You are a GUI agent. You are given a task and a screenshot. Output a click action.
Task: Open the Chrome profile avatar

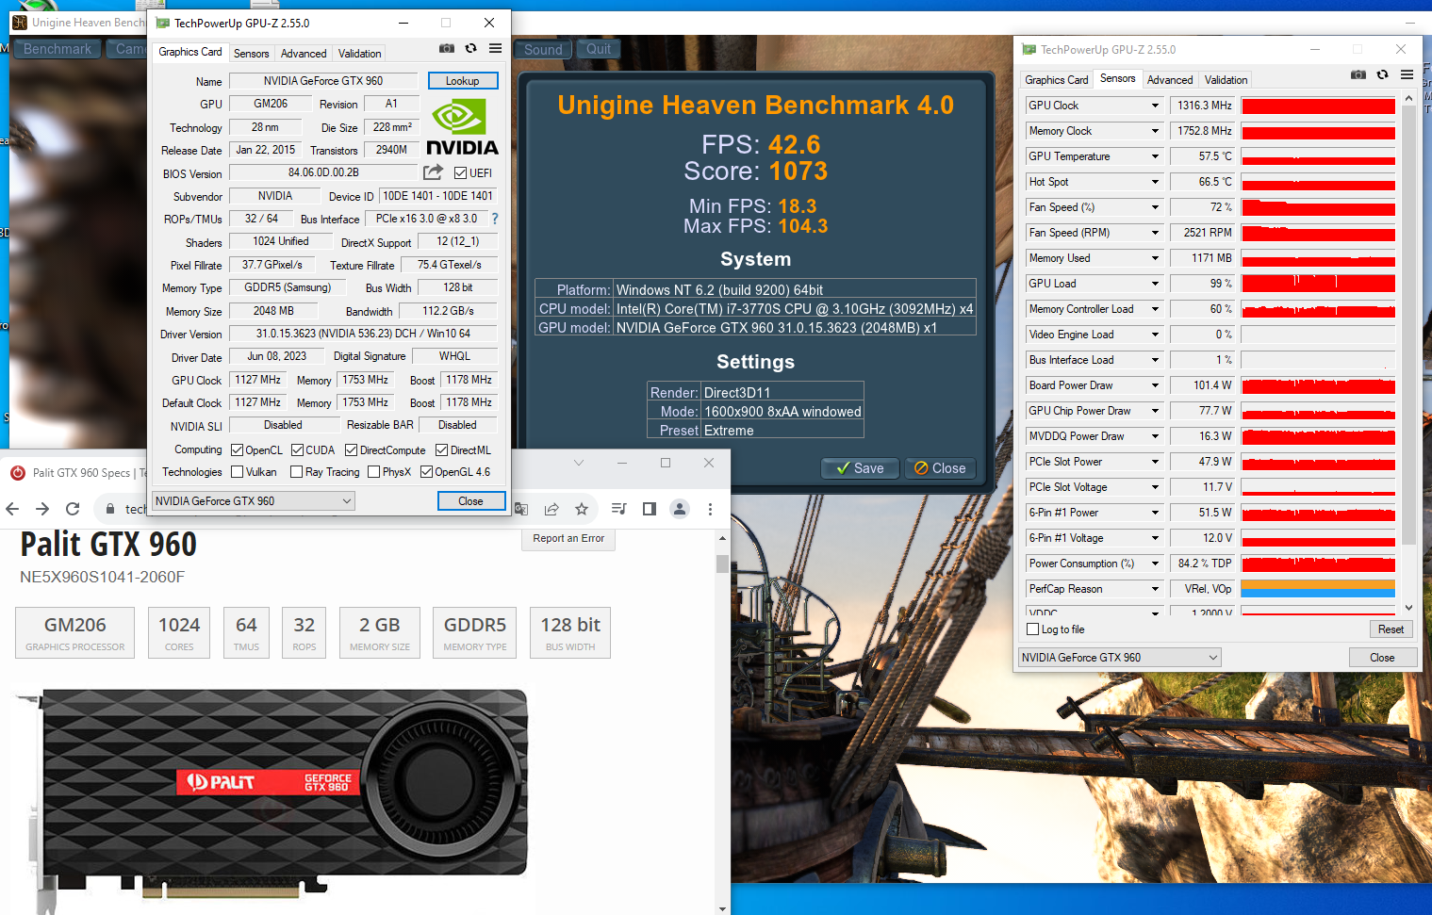pyautogui.click(x=680, y=509)
